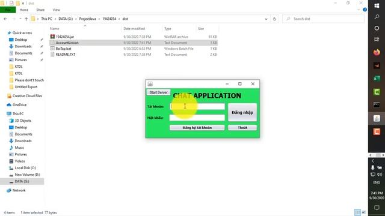Switch to details view layout icon
The image size is (385, 216).
[357, 212]
